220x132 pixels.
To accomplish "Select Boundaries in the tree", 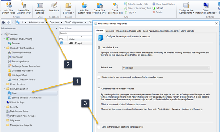I will tap(17, 57).
